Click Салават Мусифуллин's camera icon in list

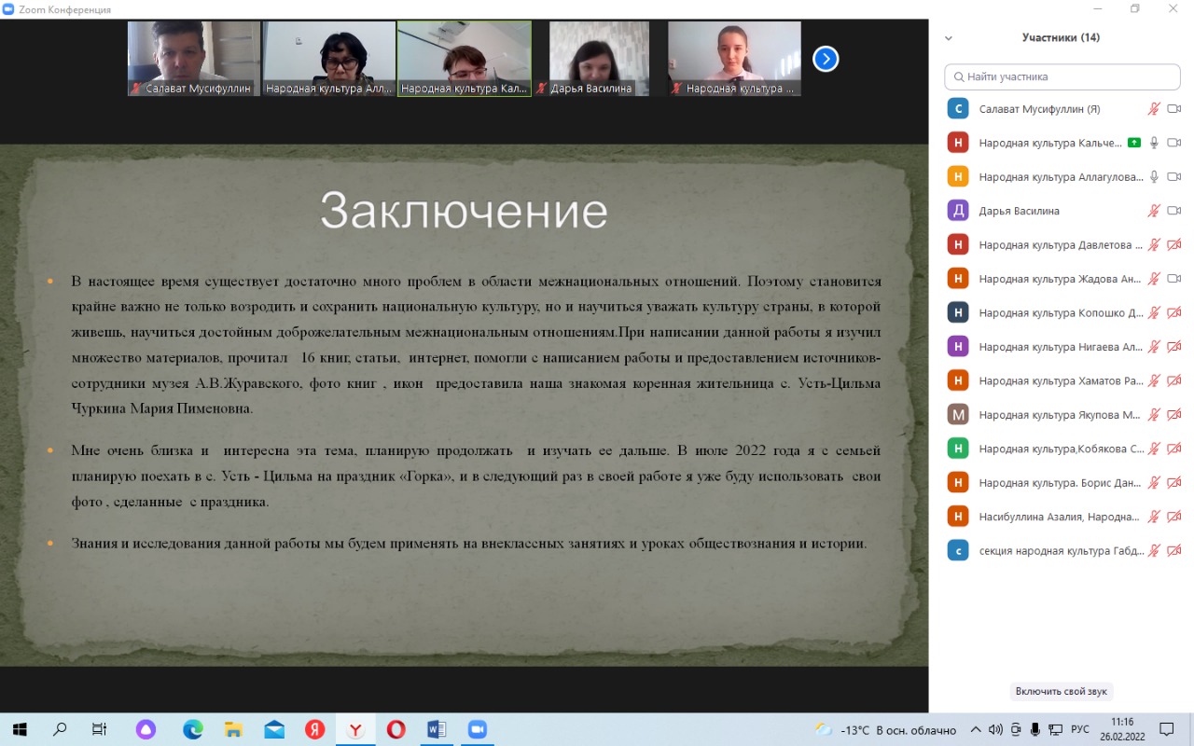pos(1174,109)
